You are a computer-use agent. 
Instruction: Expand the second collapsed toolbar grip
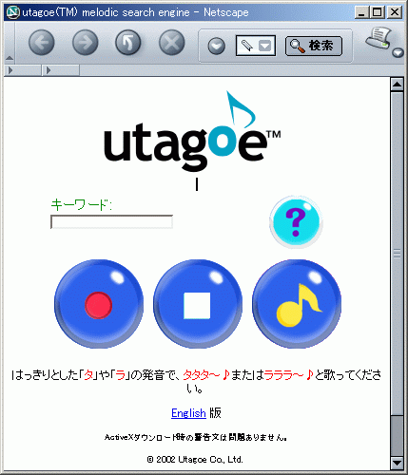tap(61, 70)
